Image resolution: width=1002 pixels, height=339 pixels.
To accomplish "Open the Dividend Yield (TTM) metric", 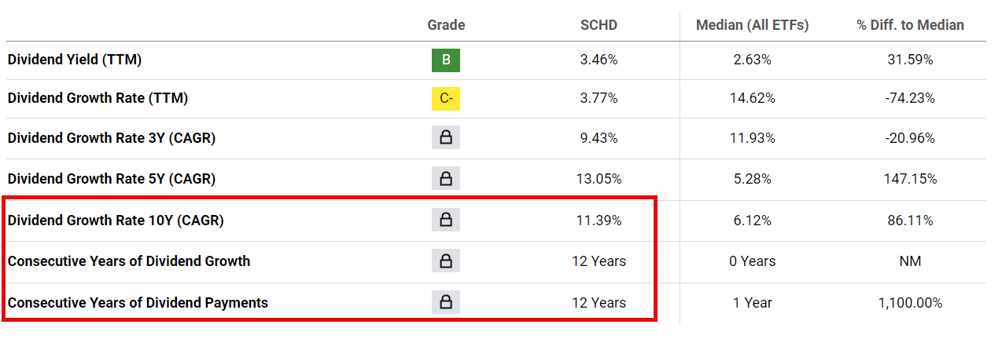I will 75,60.
